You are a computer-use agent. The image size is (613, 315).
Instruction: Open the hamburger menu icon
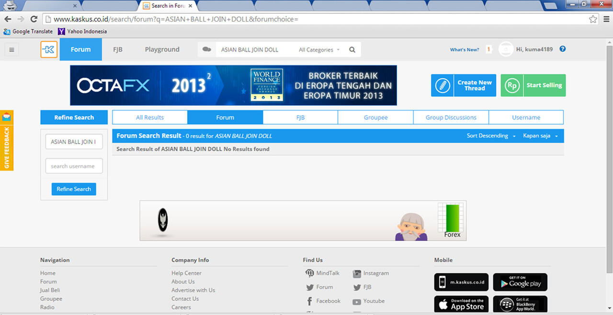12,49
